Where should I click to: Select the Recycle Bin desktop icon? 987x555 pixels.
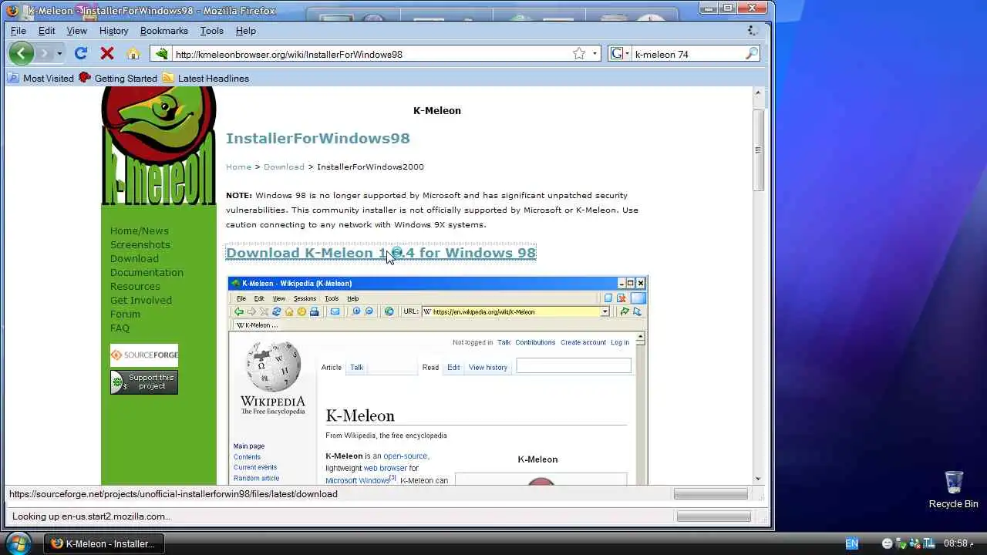[x=953, y=489]
